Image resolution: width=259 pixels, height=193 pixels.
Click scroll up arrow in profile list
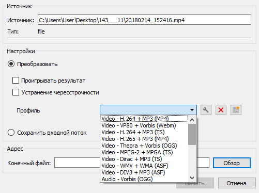[x=192, y=120]
